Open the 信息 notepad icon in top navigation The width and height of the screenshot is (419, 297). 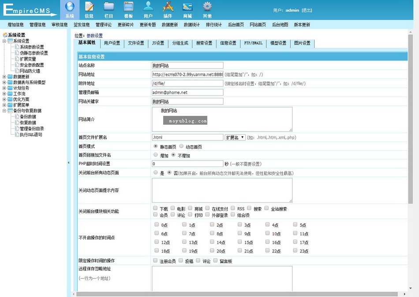[89, 7]
